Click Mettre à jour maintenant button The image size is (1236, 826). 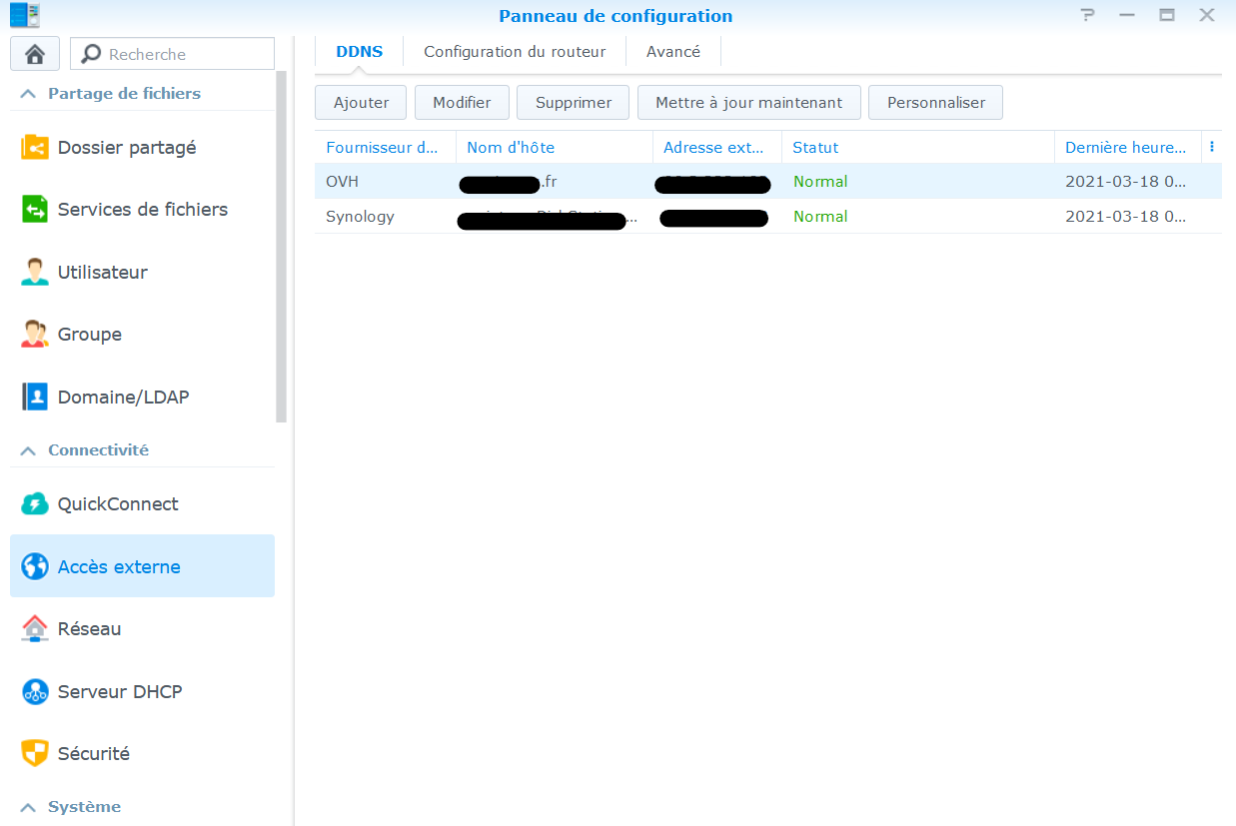click(x=748, y=103)
